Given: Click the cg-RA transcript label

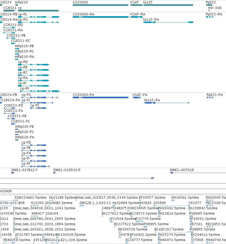Looking at the screenshot, I should click(23, 78).
